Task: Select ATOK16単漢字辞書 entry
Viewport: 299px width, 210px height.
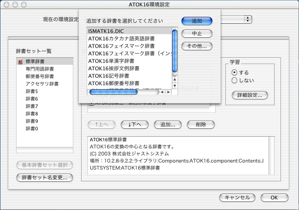Action: [130, 61]
